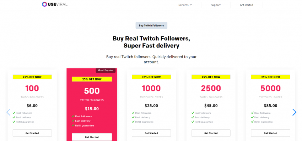
Task: Go to next pricing cards with right arrow
Action: click(x=294, y=112)
